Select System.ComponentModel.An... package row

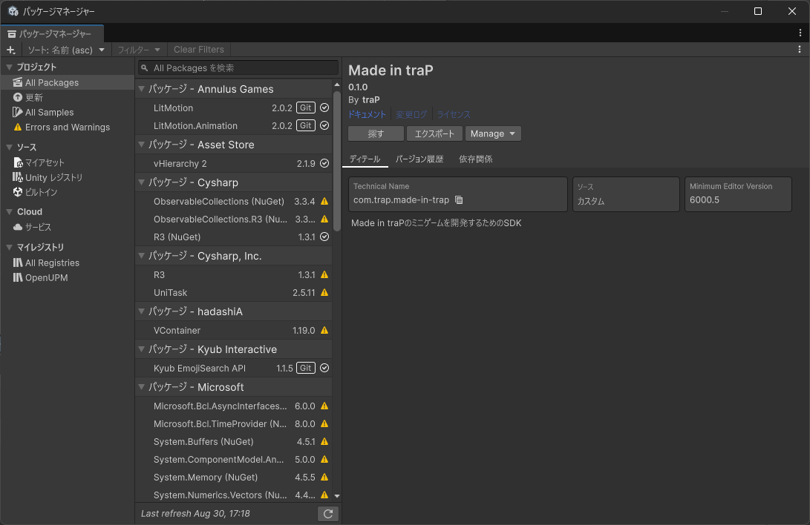(233, 460)
